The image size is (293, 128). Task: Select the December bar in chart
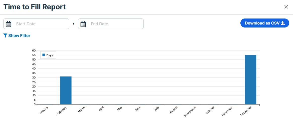tap(250, 79)
